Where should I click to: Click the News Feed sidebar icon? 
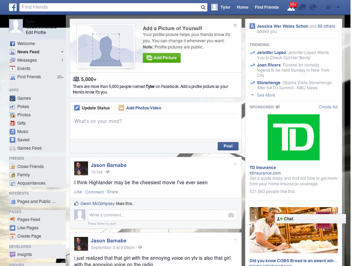click(x=12, y=52)
